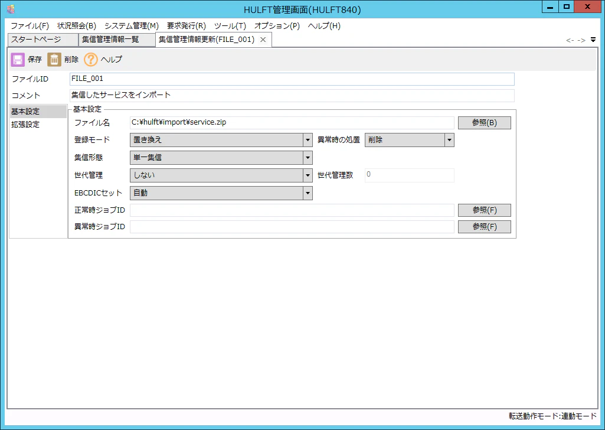Switch to the スタートページ tab
The image size is (605, 430).
[x=43, y=40]
